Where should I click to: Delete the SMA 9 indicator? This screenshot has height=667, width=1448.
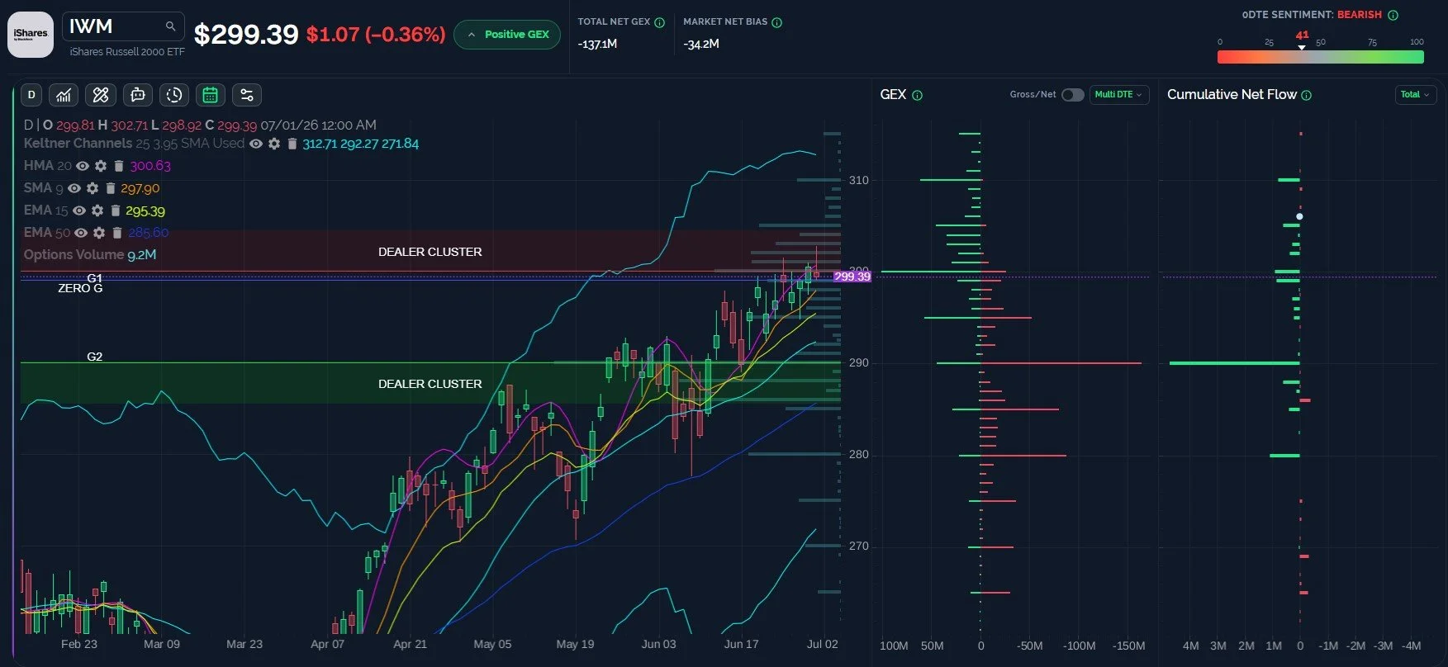[x=110, y=188]
